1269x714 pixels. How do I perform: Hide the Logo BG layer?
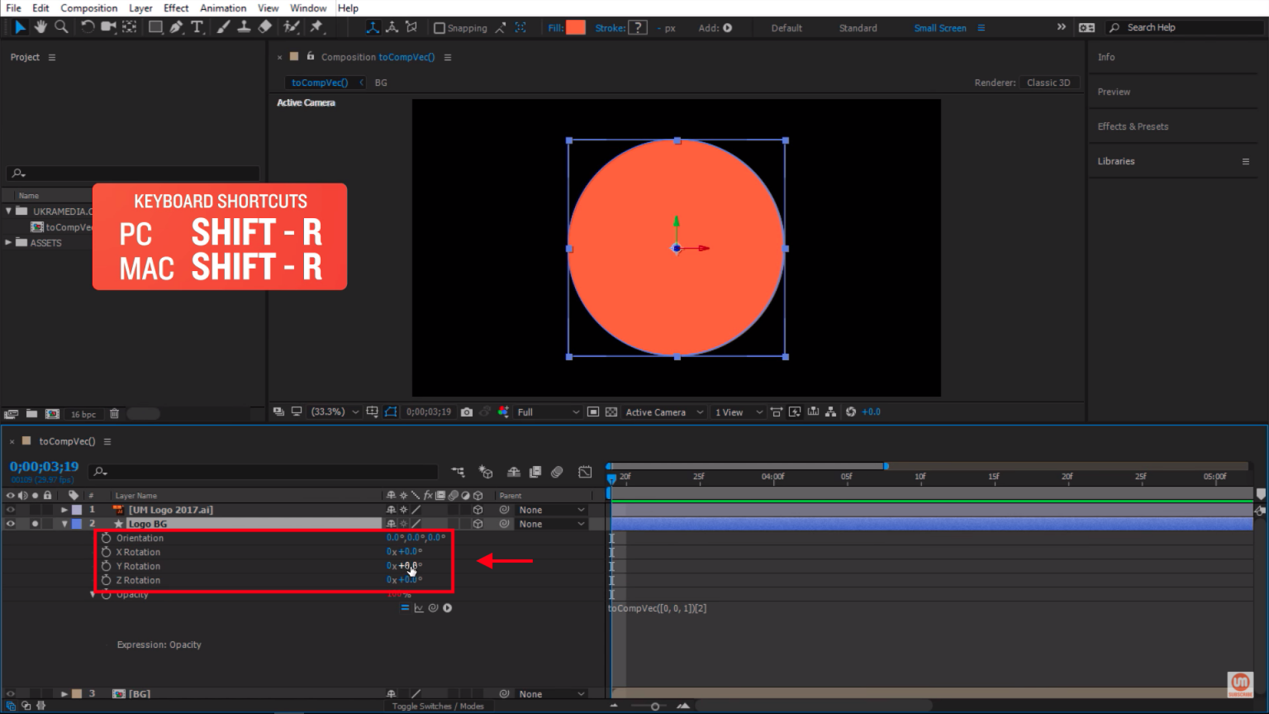tap(11, 524)
